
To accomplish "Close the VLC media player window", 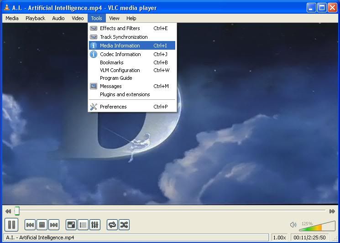I will coord(332,8).
